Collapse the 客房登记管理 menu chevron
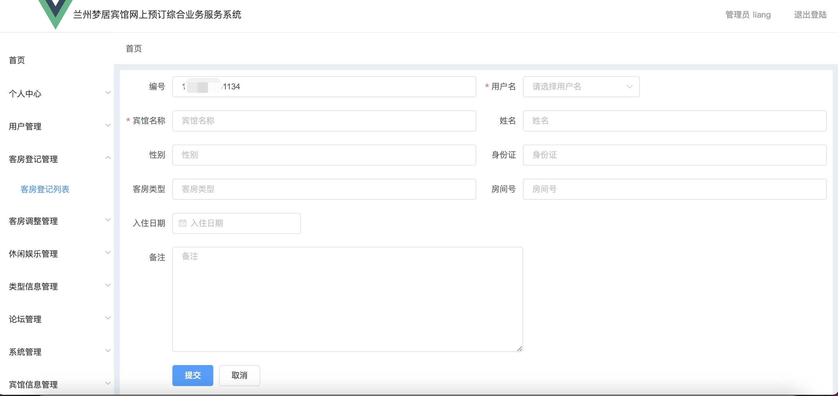Screen dimensions: 838x396 tap(108, 158)
